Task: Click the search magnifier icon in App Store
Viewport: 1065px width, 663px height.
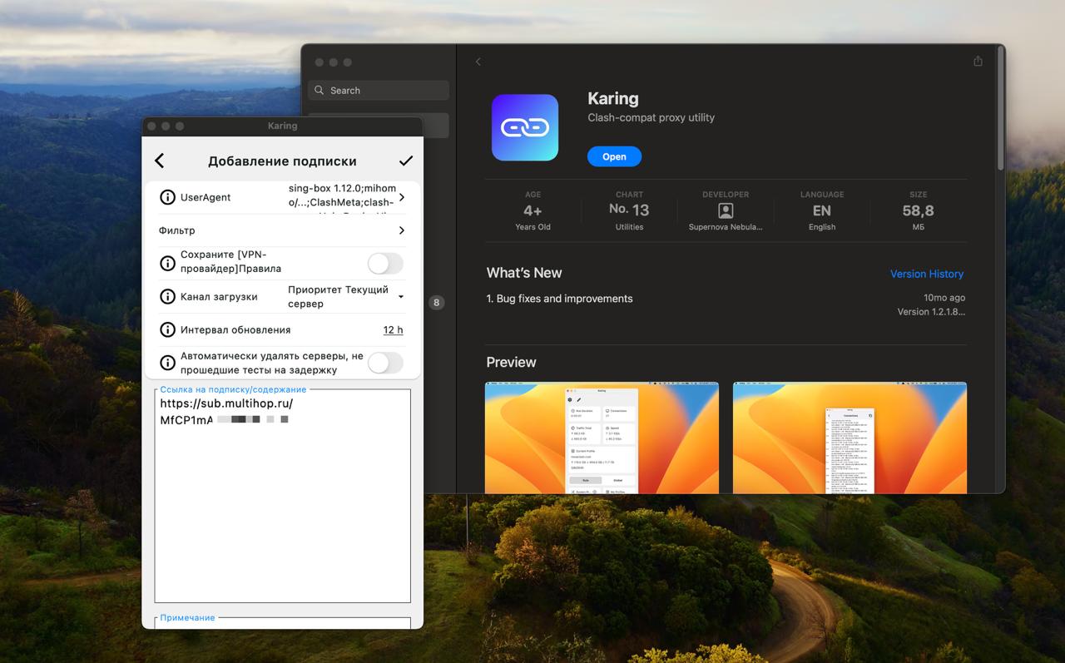Action: (319, 90)
